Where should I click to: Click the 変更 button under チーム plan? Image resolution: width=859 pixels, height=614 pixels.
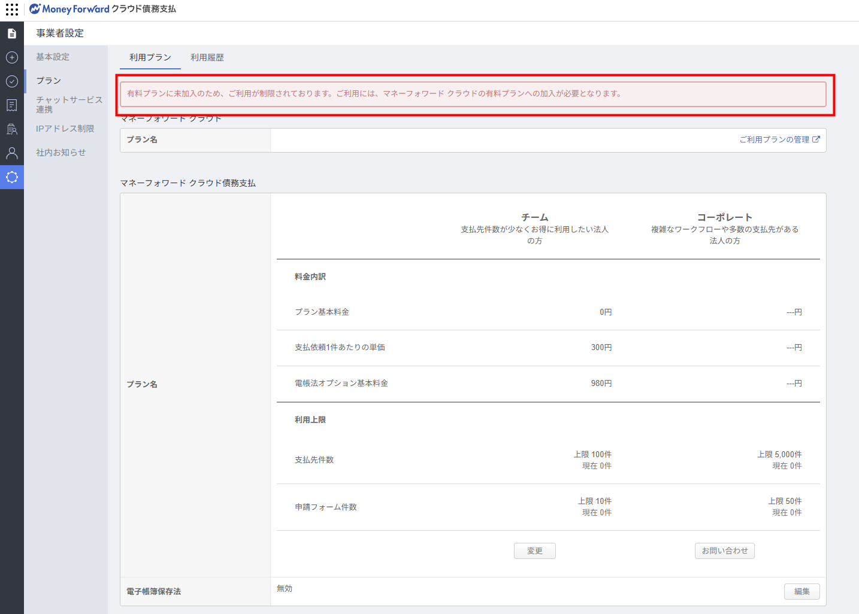pyautogui.click(x=535, y=551)
